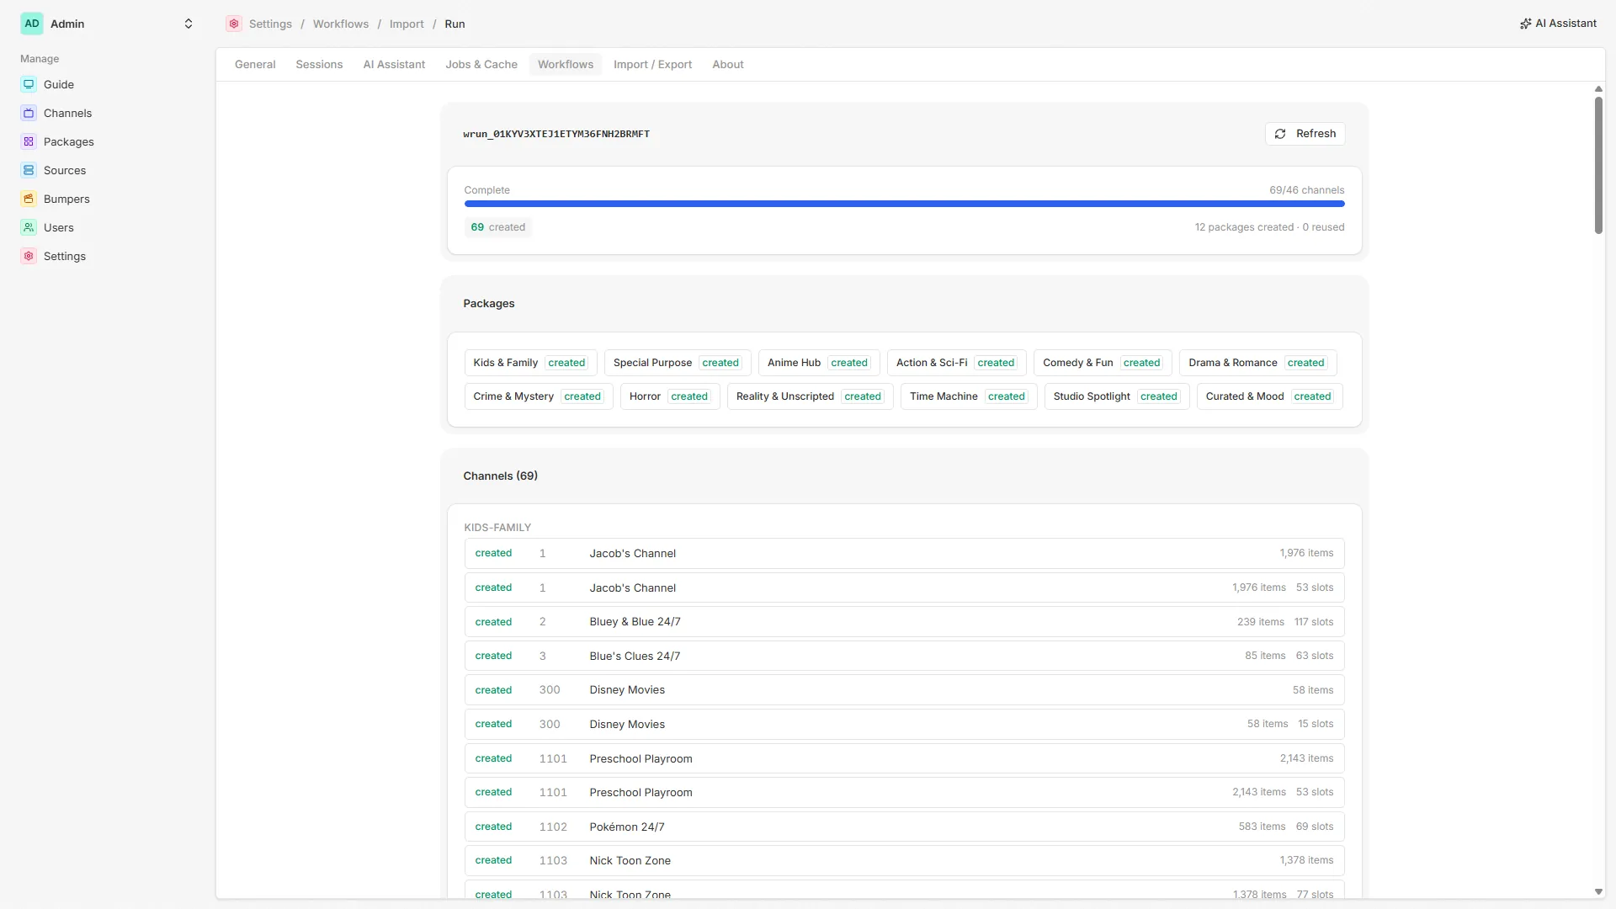Select the Curated & Mood package chip

click(x=1270, y=396)
